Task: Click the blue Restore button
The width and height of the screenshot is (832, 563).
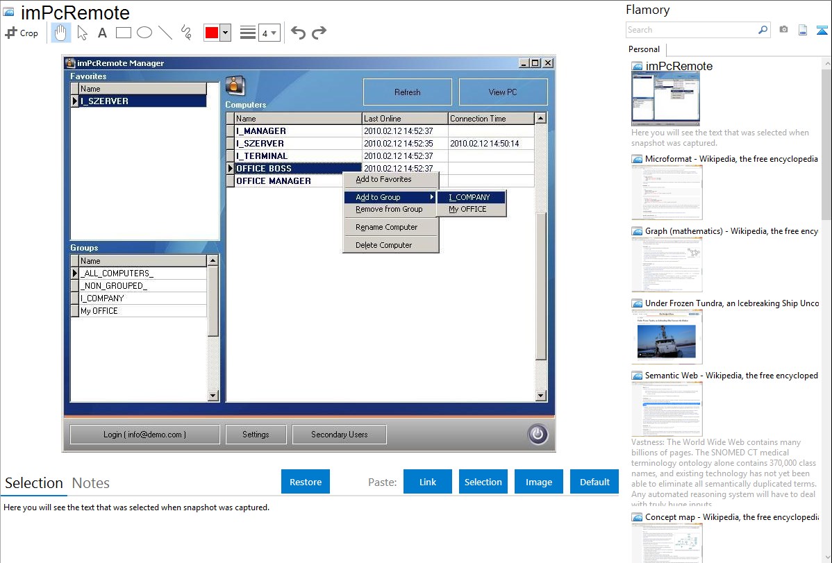Action: 306,482
